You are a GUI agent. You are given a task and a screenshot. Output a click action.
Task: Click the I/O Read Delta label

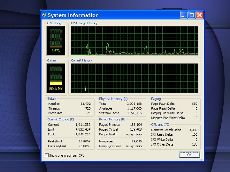point(162,134)
